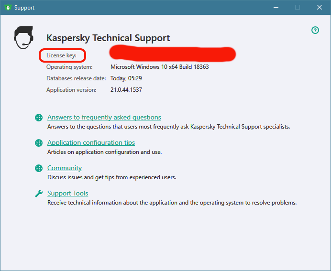Viewport: 331px width, 271px height.
Task: Click the Support title in the title bar
Action: (24, 8)
